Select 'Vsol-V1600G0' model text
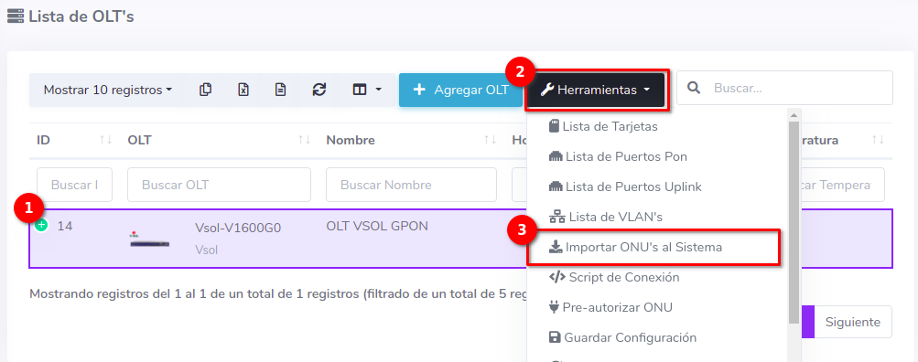918x362 pixels. [x=238, y=228]
